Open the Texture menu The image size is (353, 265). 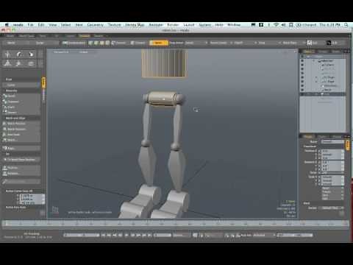pos(114,25)
